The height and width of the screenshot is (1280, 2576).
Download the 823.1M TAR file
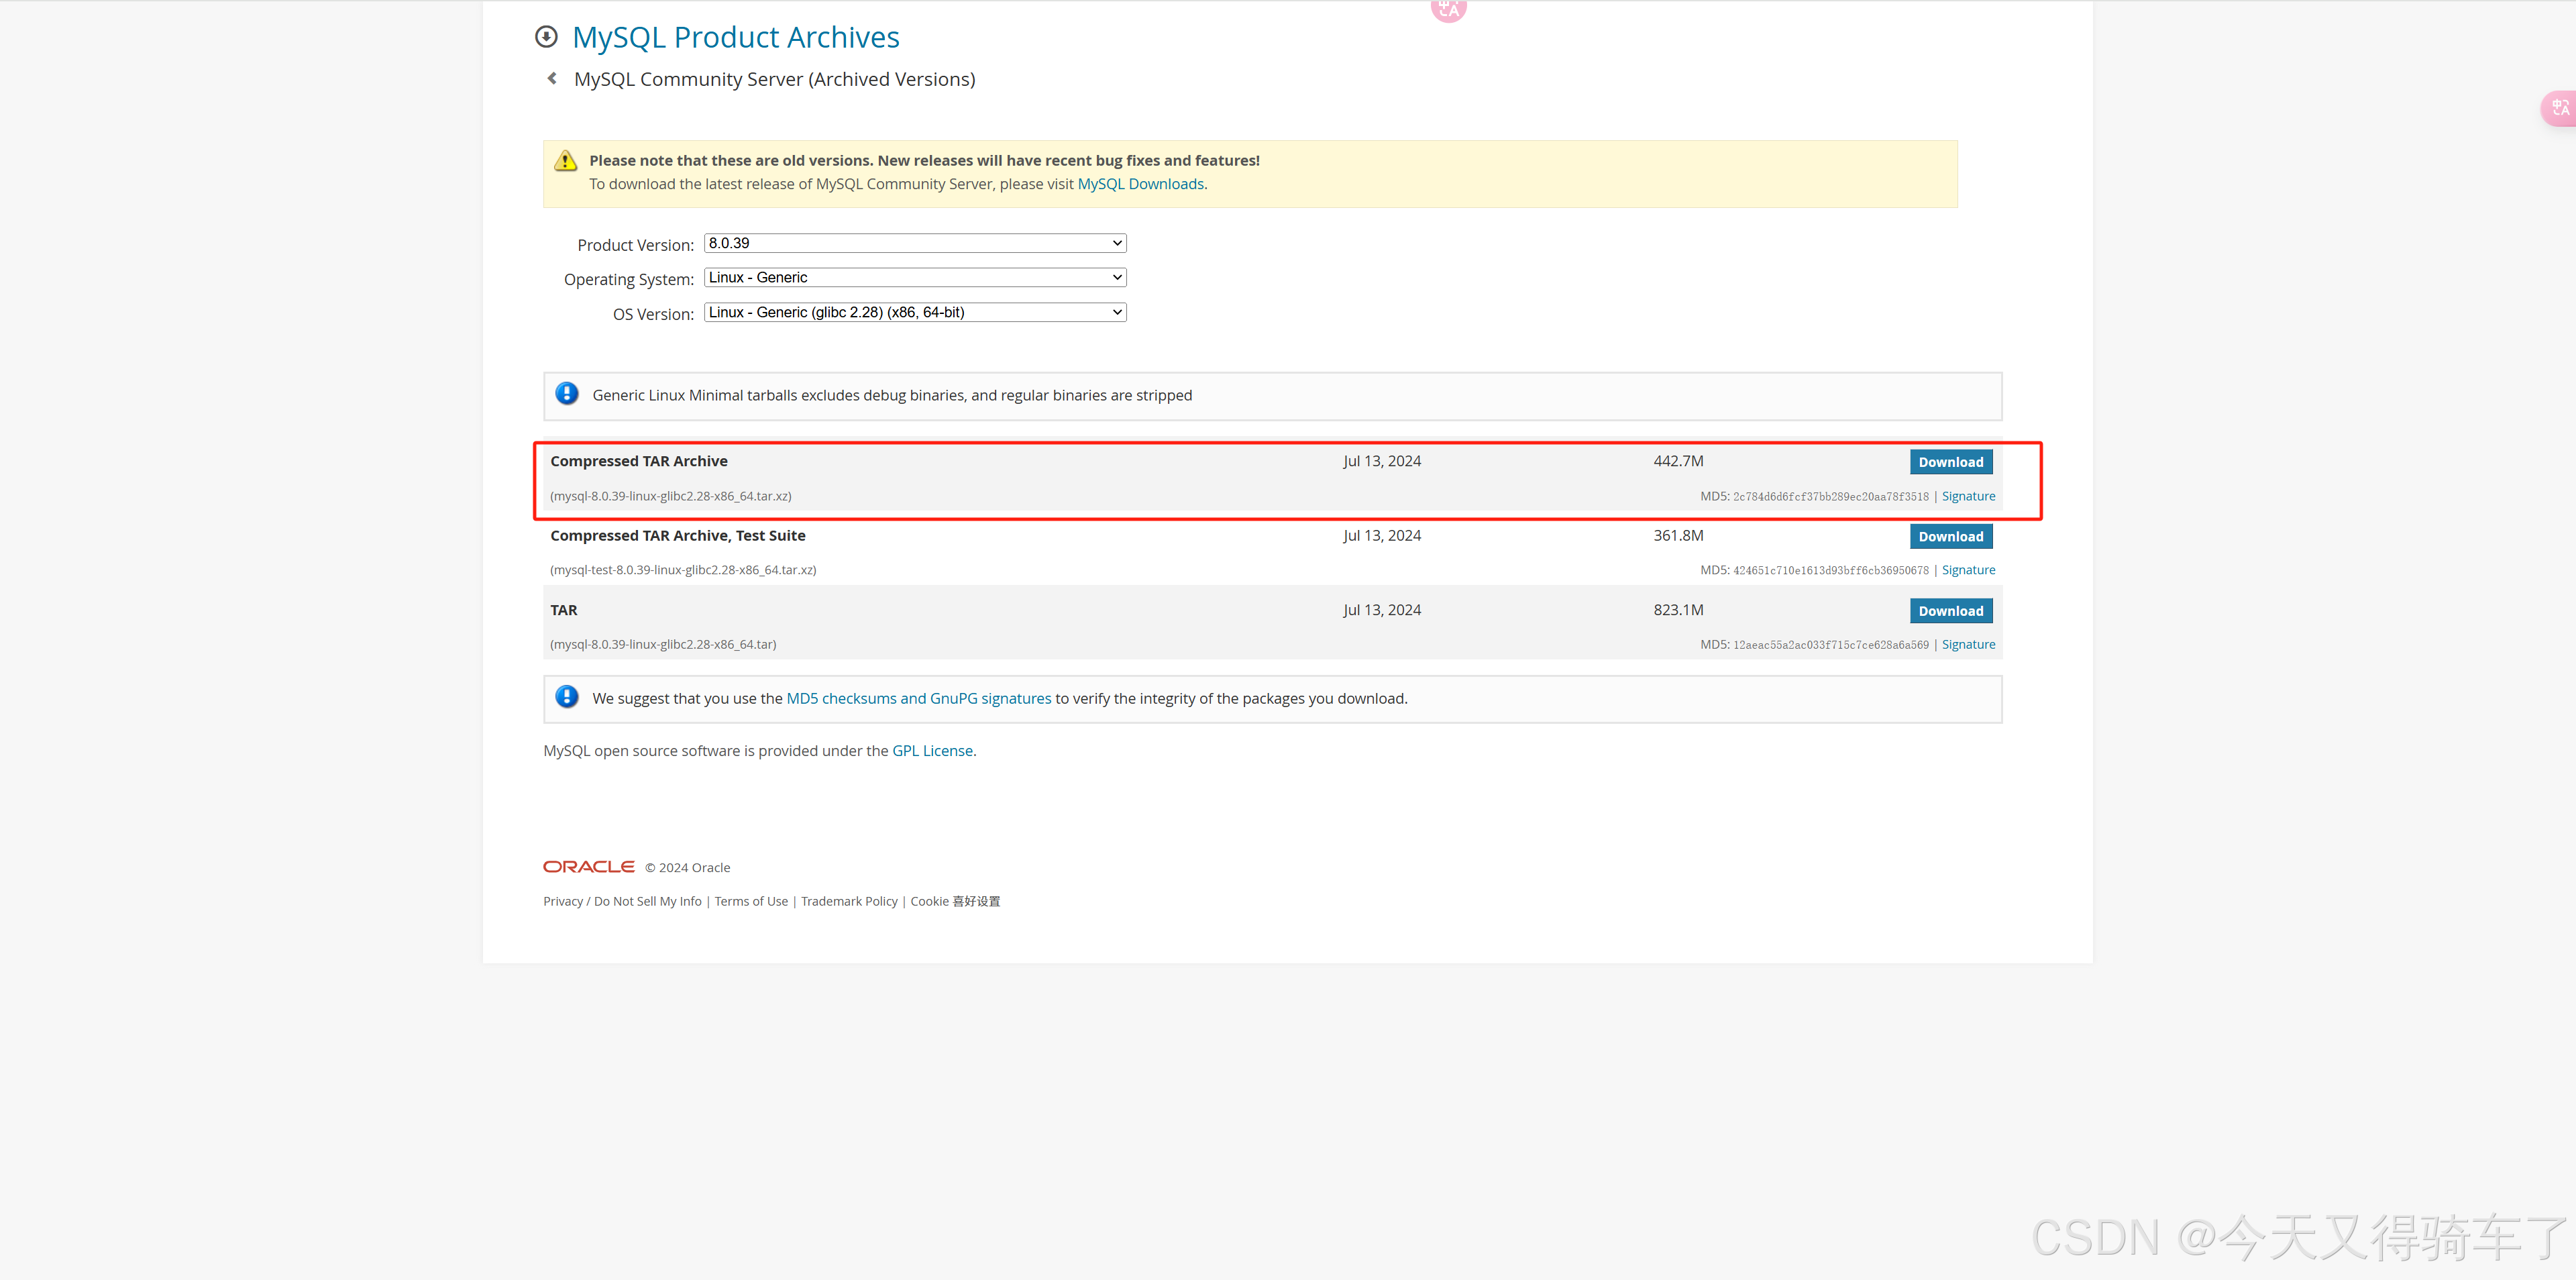1950,611
